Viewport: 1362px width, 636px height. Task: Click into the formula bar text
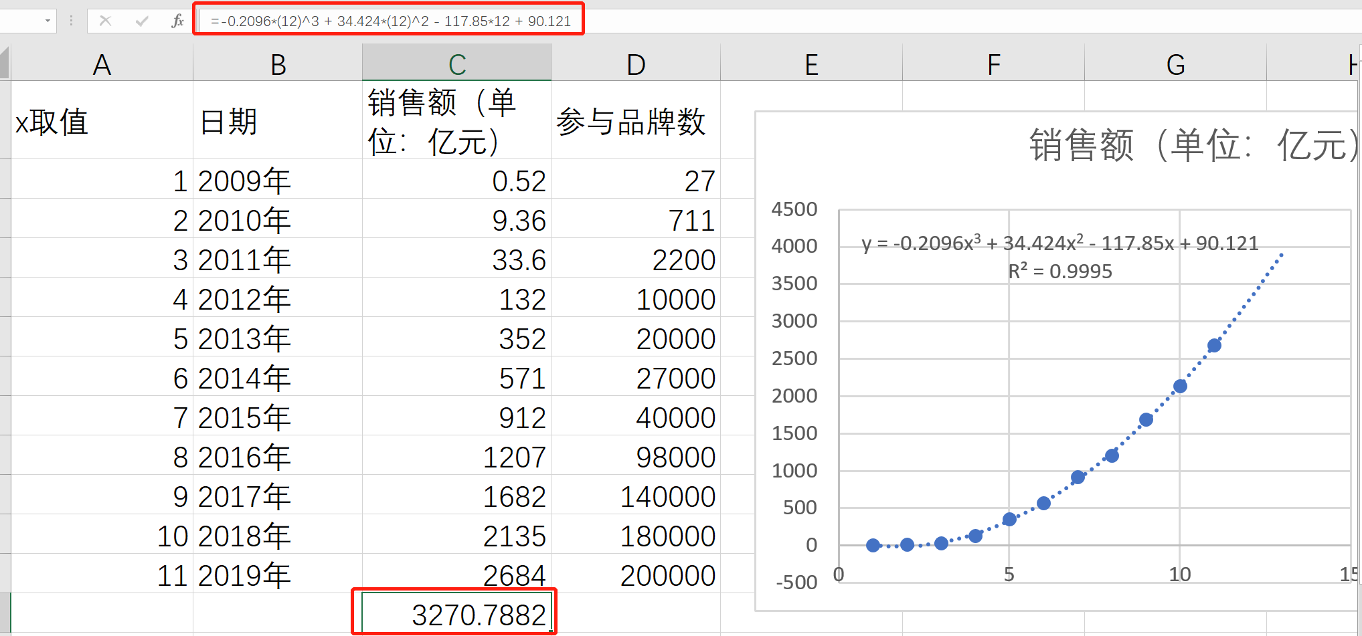click(x=390, y=21)
